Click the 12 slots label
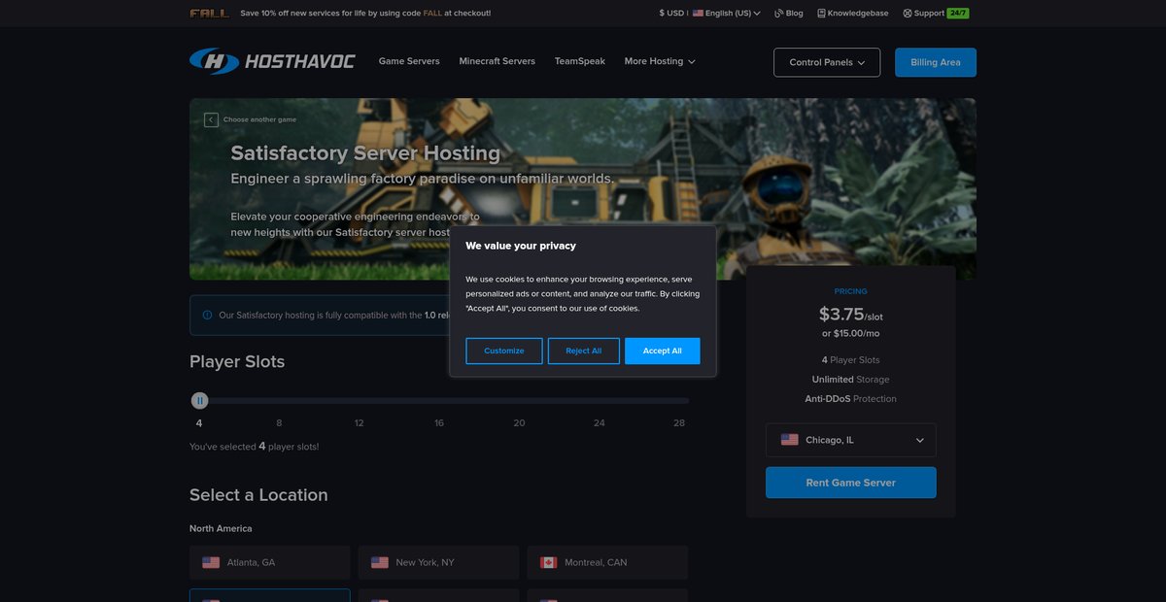 360,423
